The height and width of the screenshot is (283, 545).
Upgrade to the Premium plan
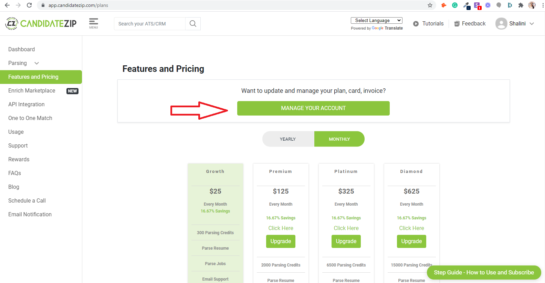[x=281, y=241]
